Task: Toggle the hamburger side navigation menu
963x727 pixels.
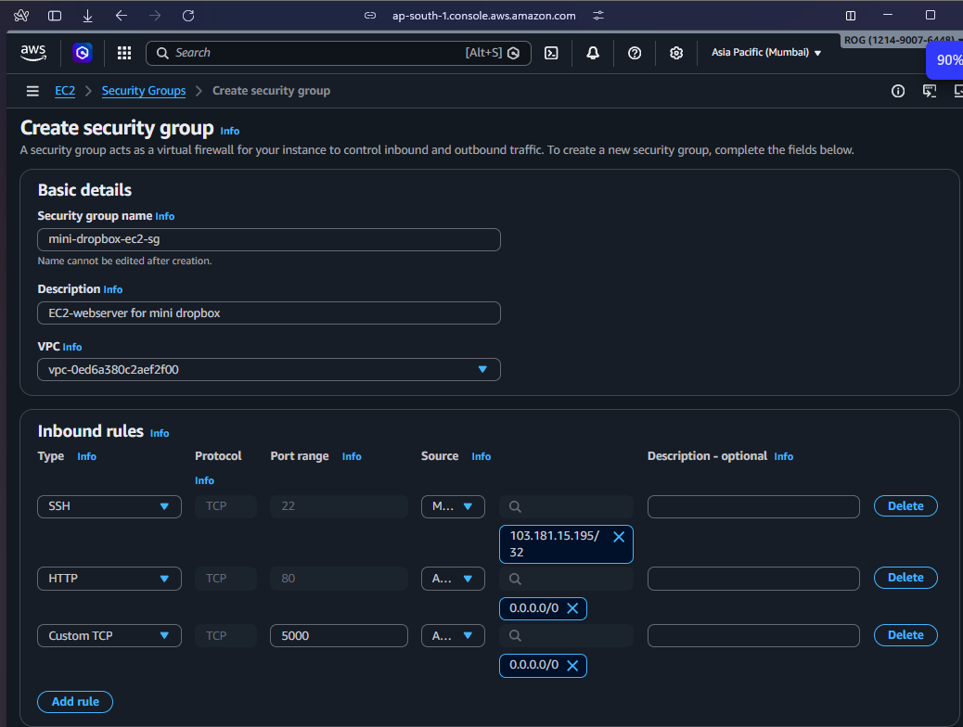Action: coord(32,91)
